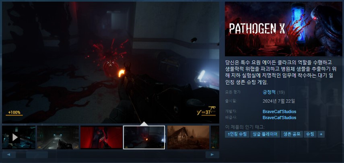Play the trailer video thumbnail
344x163 pixels.
[x=19, y=137]
